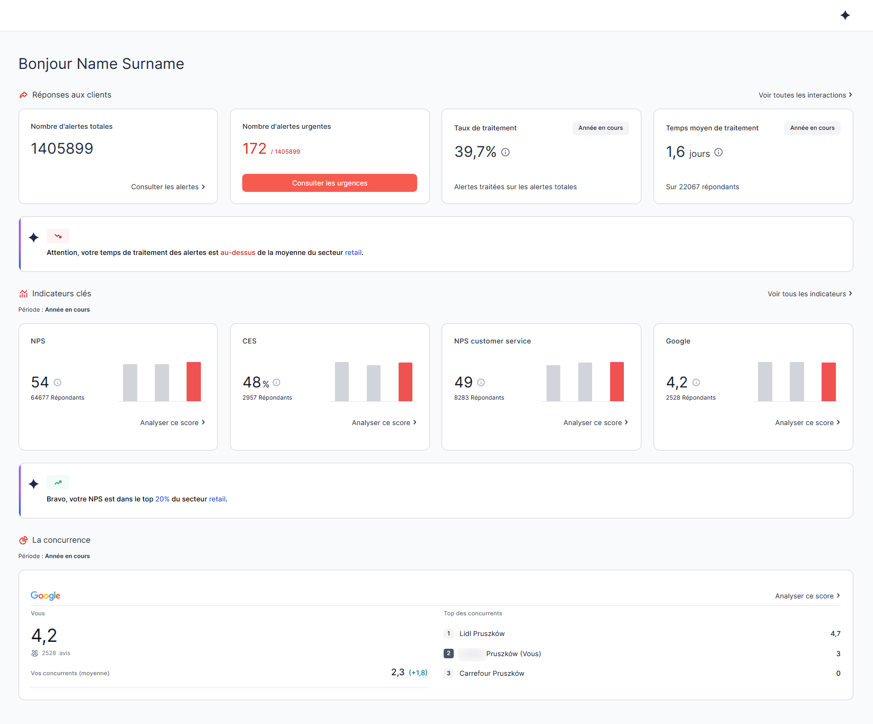Select Année en cours tag on Taux de traitement
Viewport: 873px width, 724px height.
(x=600, y=128)
